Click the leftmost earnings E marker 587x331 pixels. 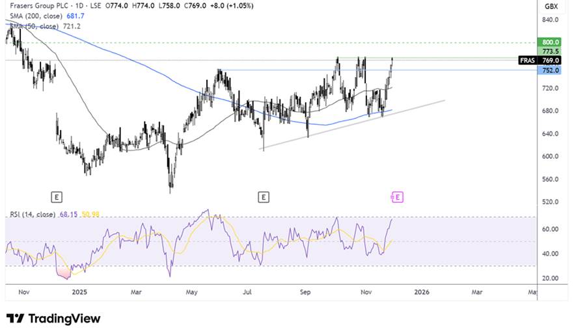click(57, 196)
